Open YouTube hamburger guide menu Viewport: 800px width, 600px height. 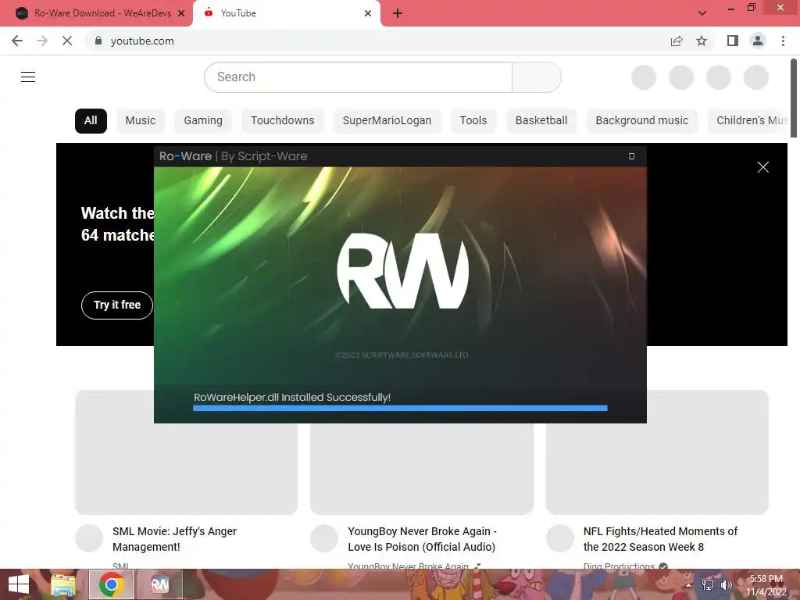(28, 77)
